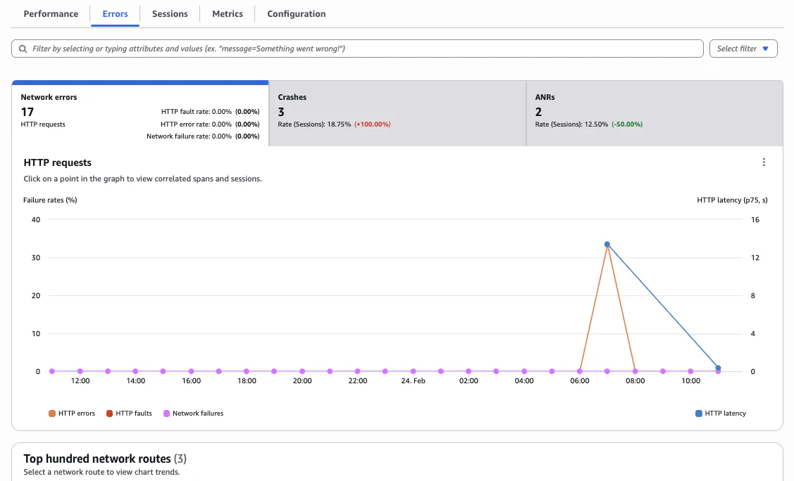The height and width of the screenshot is (481, 794).
Task: Click the ANRs -50.00% change value
Action: pyautogui.click(x=627, y=124)
